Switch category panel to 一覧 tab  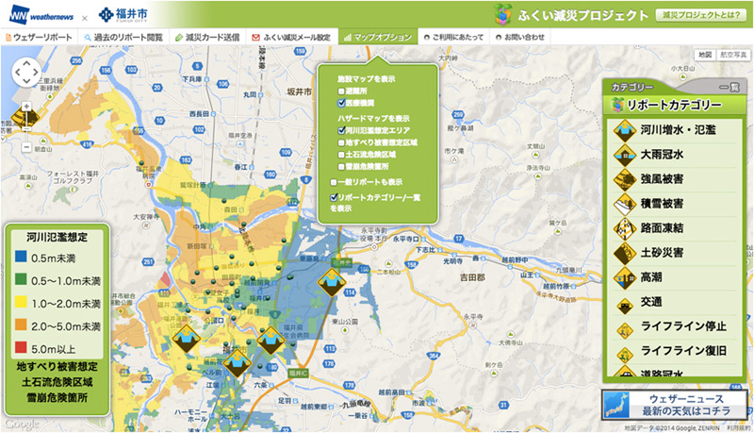click(729, 87)
